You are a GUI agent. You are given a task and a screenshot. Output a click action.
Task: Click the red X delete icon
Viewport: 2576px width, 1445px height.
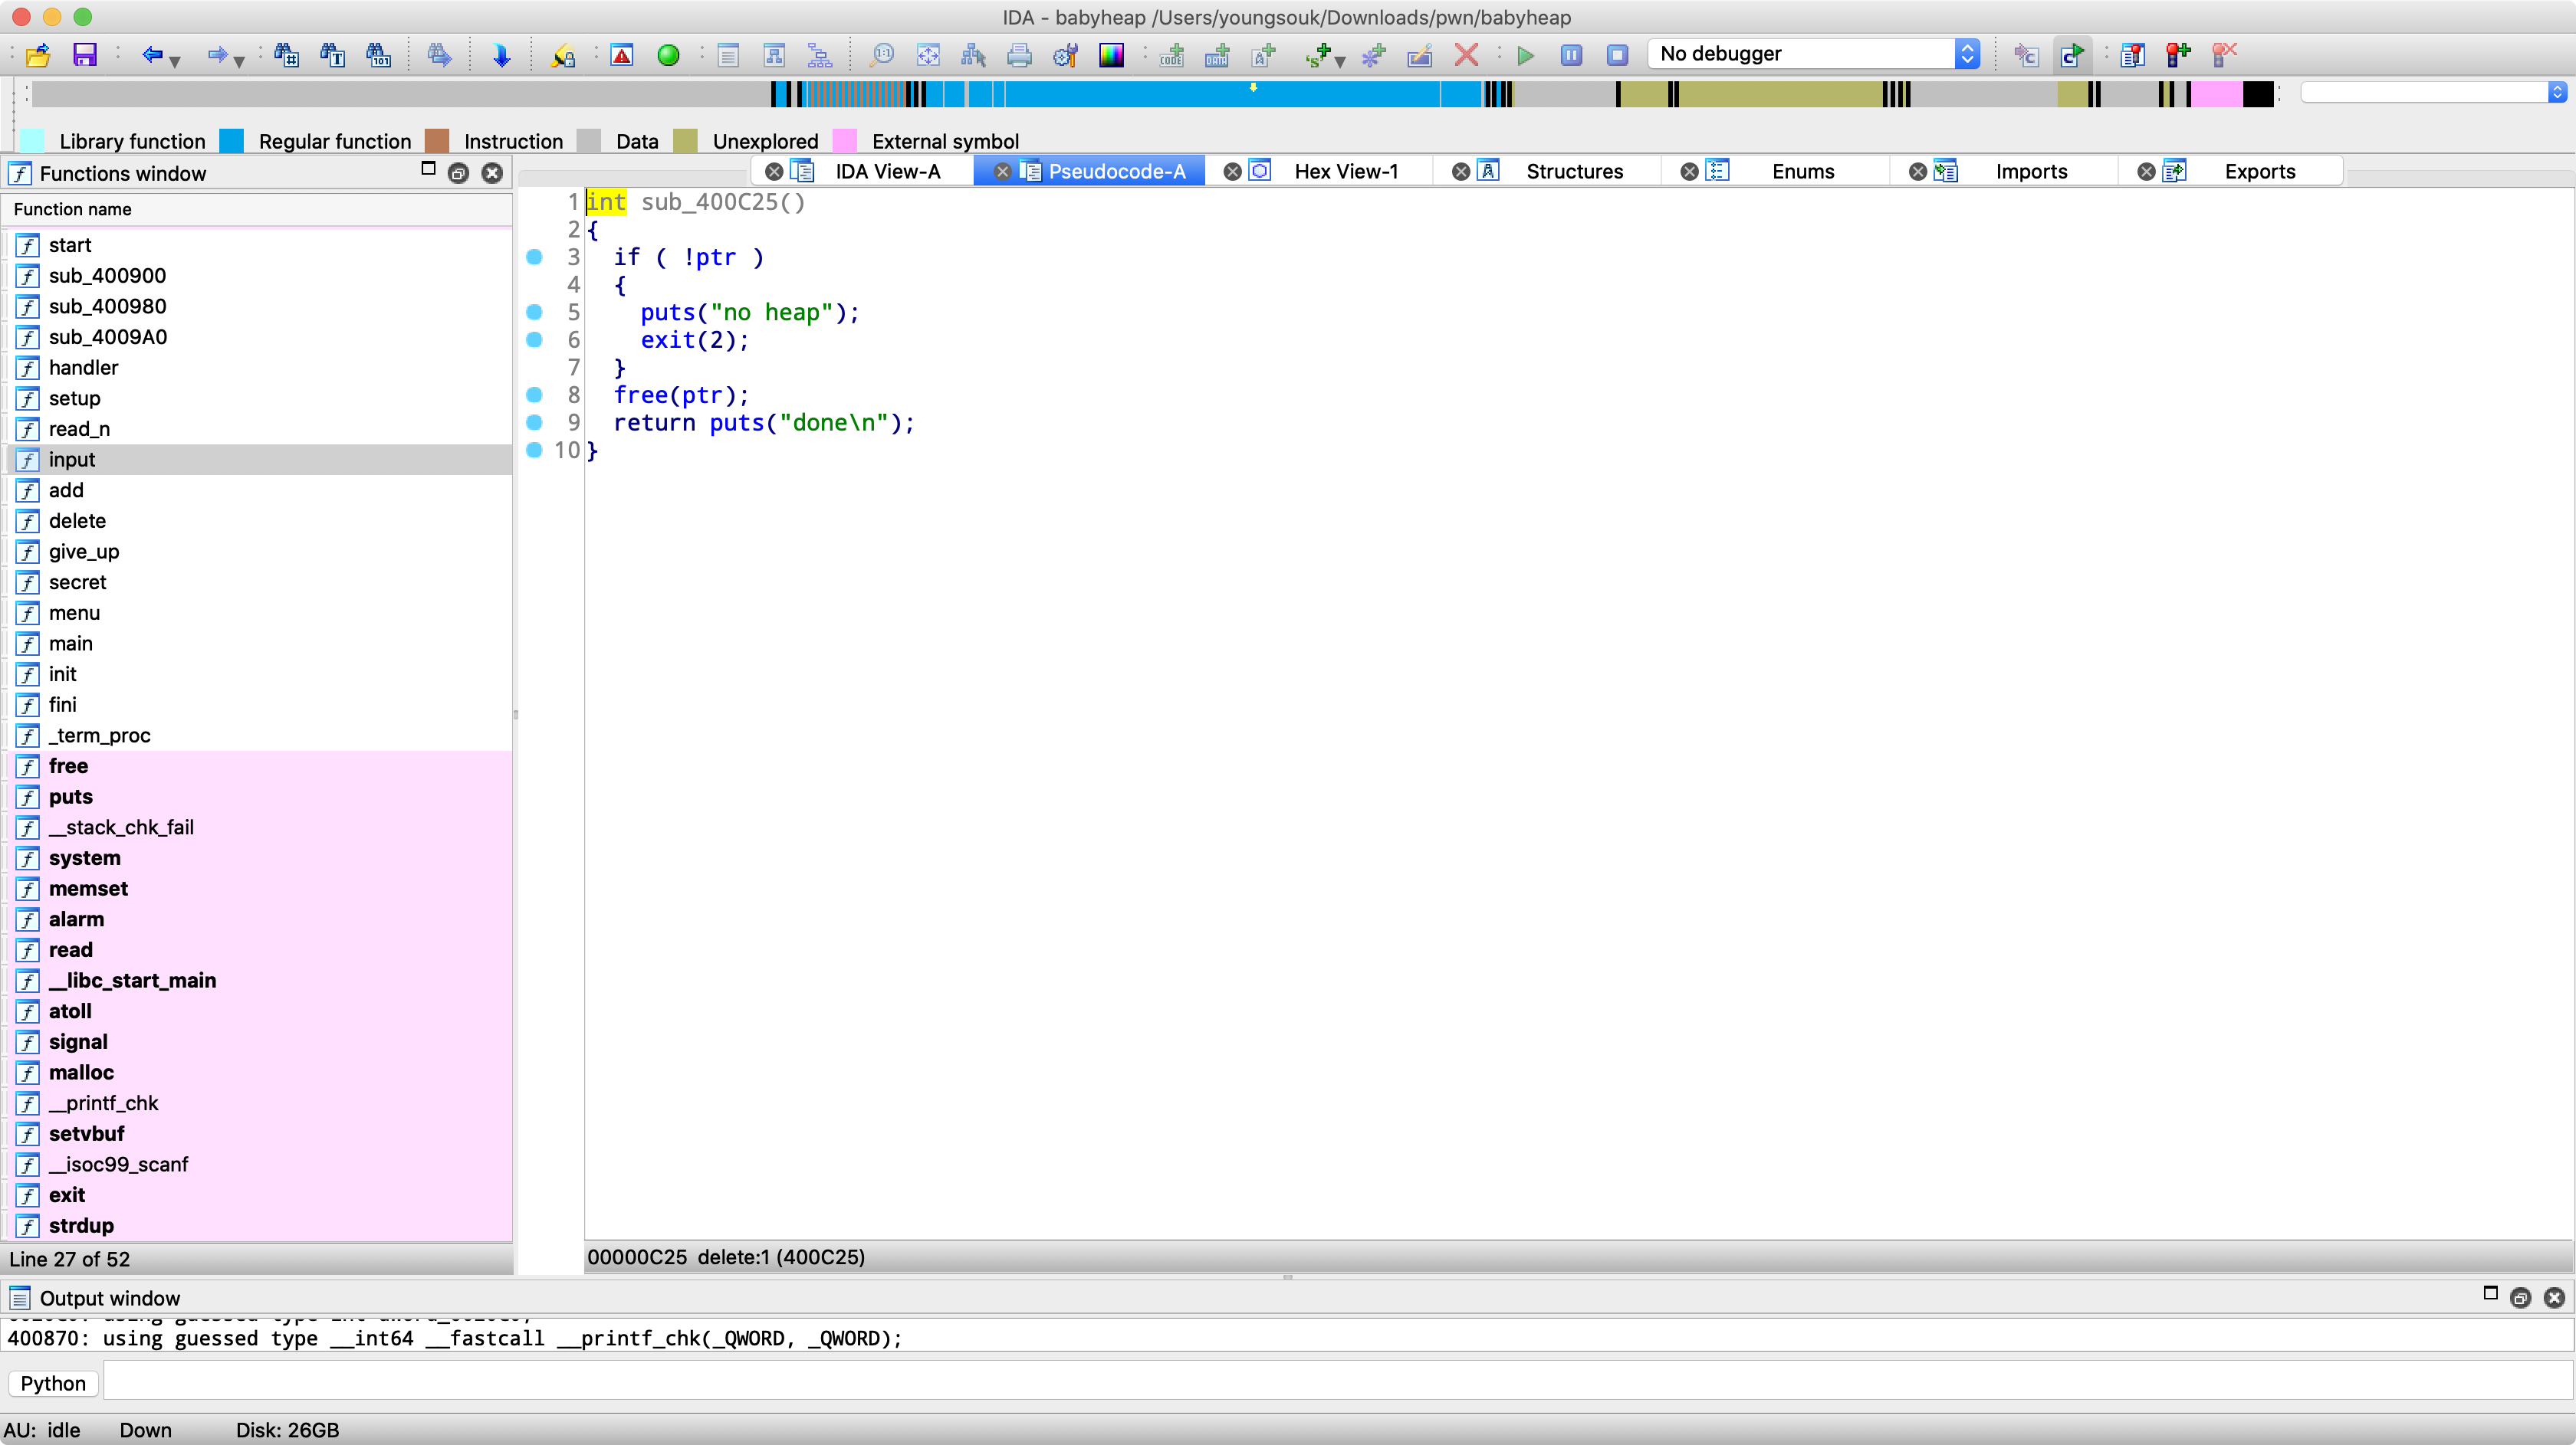pos(1466,55)
